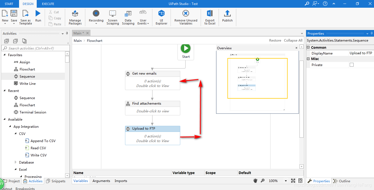The height and width of the screenshot is (190, 374).
Task: Open the Arguments tab
Action: 101,181
